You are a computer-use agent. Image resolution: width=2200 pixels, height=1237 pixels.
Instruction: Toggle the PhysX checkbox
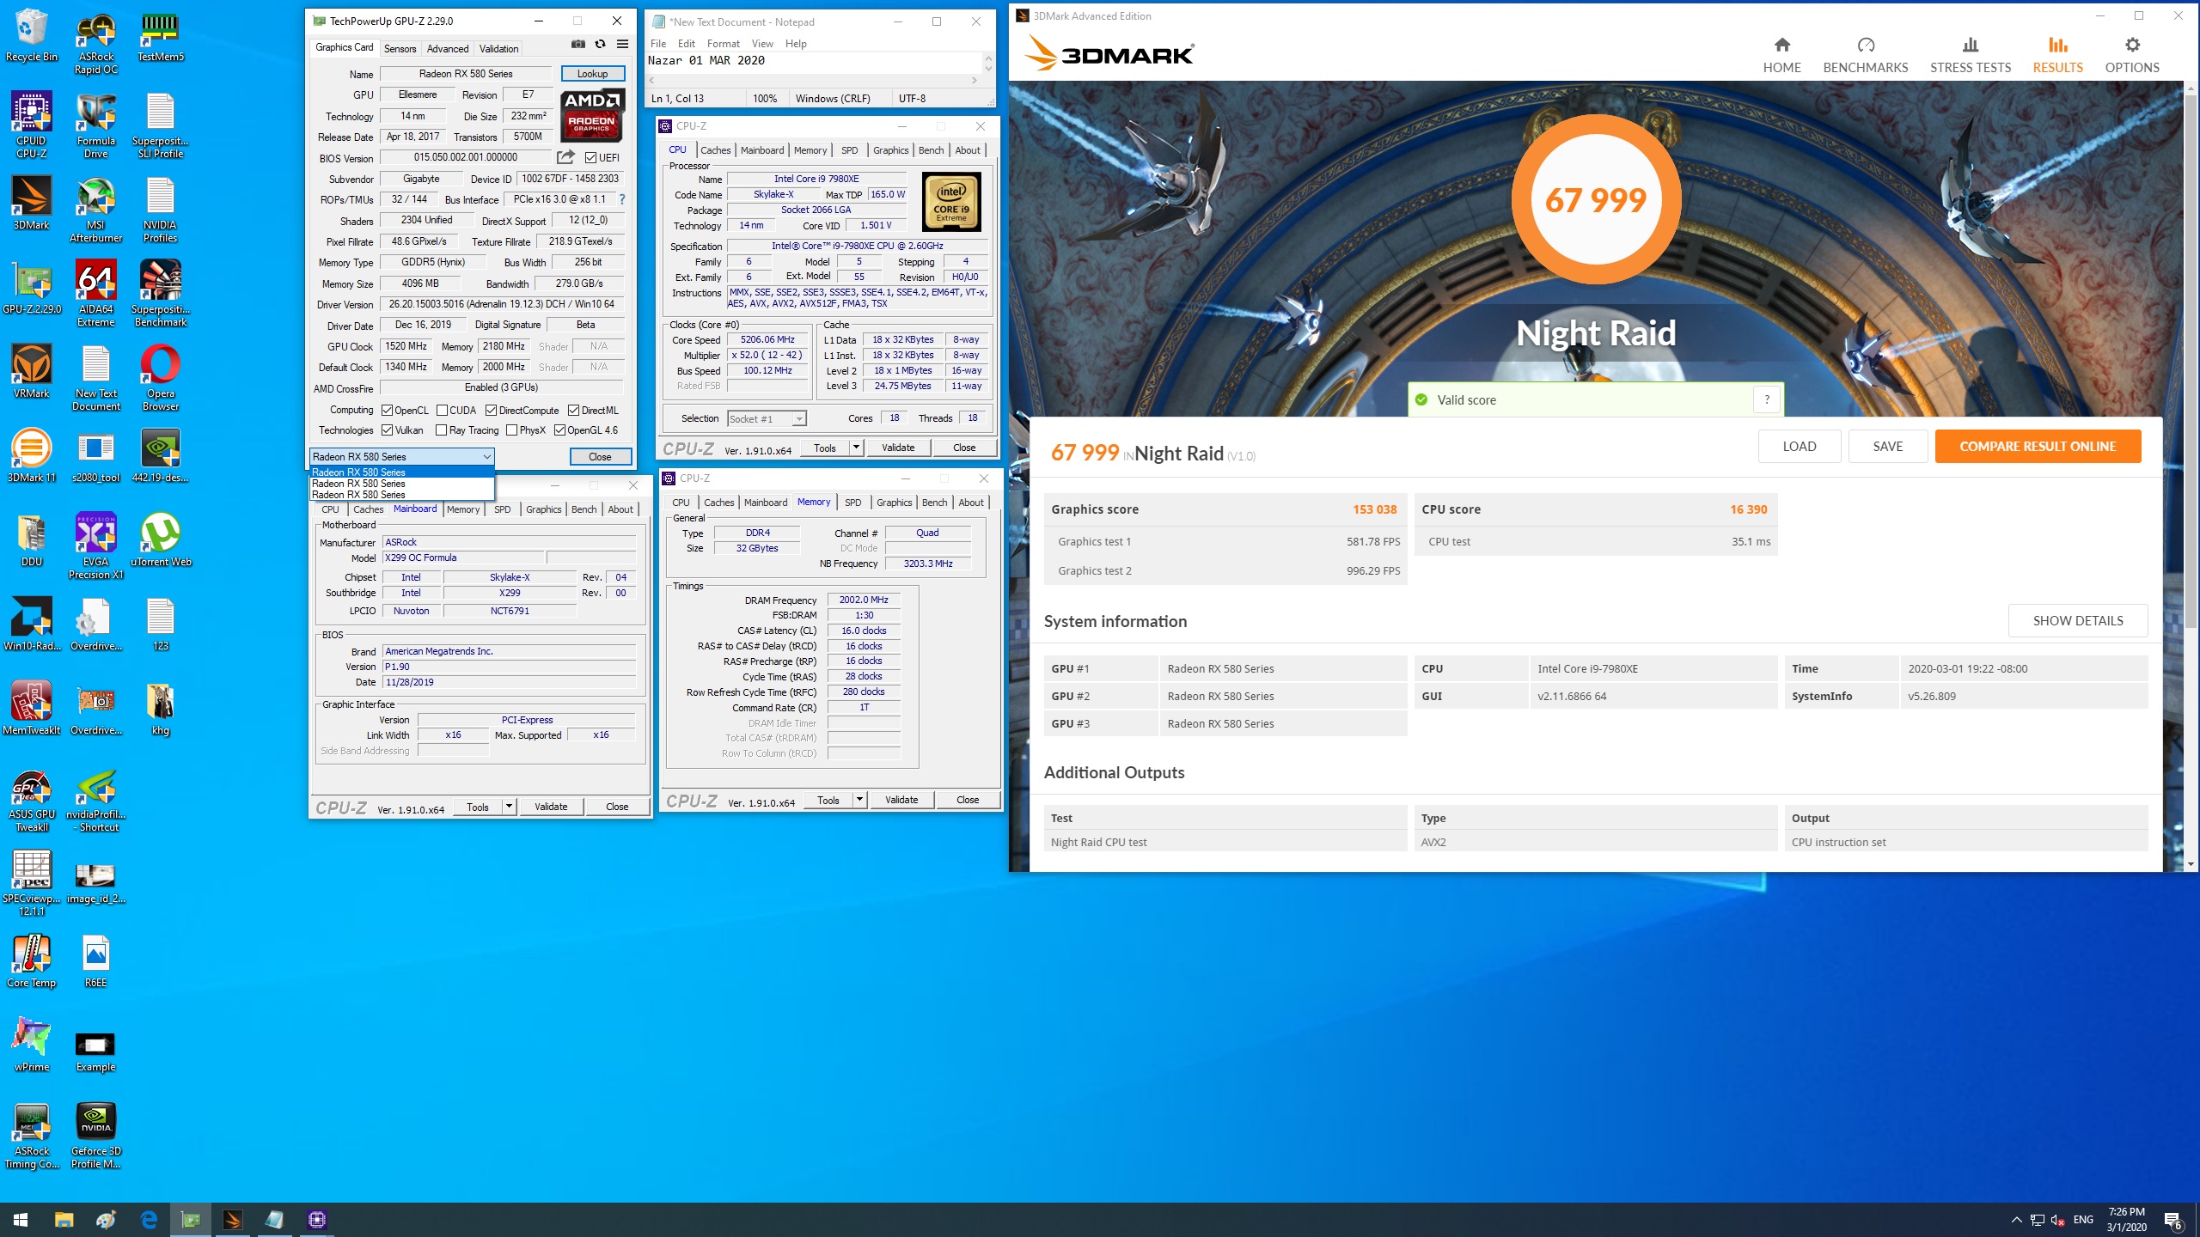(511, 430)
